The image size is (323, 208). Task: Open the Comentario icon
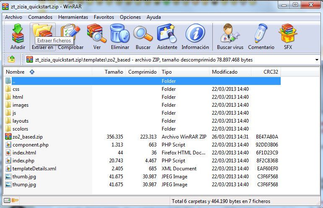[261, 33]
